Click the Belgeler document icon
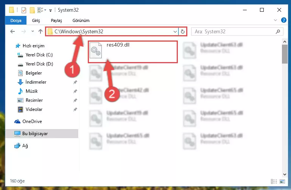Viewport: 291px width, 190px height. [20, 73]
